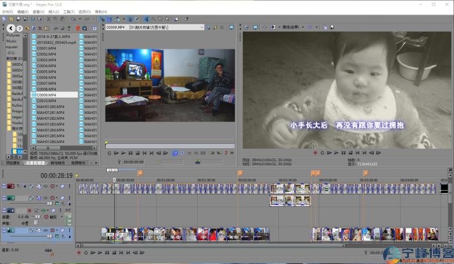Save preview snapshot to file
This screenshot has height=264, width=454.
click(x=332, y=27)
